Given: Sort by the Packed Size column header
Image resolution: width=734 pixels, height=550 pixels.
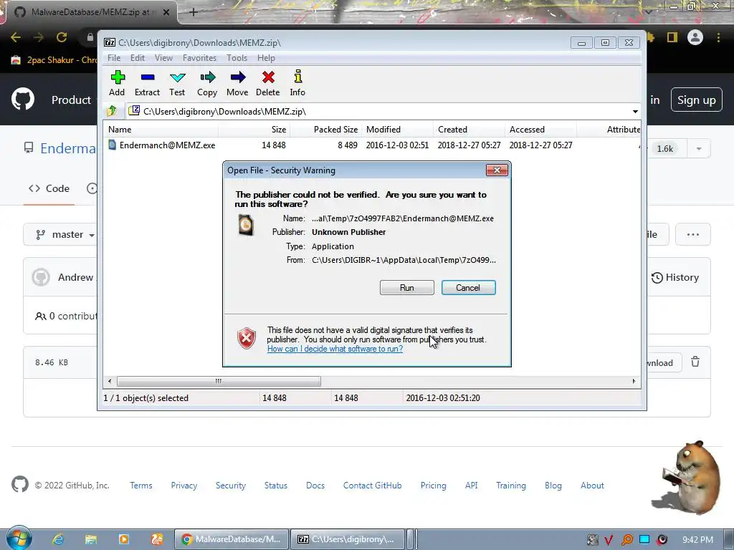Looking at the screenshot, I should click(x=326, y=130).
